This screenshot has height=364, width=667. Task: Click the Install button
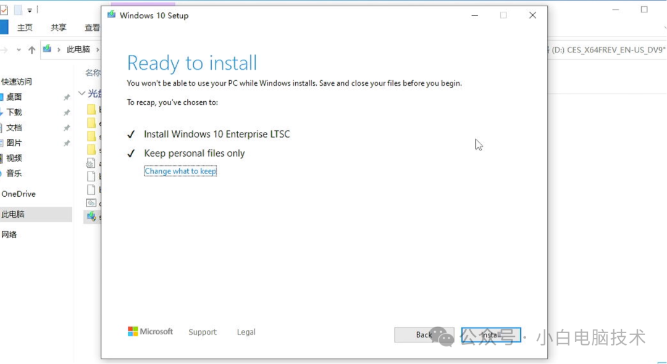(491, 334)
